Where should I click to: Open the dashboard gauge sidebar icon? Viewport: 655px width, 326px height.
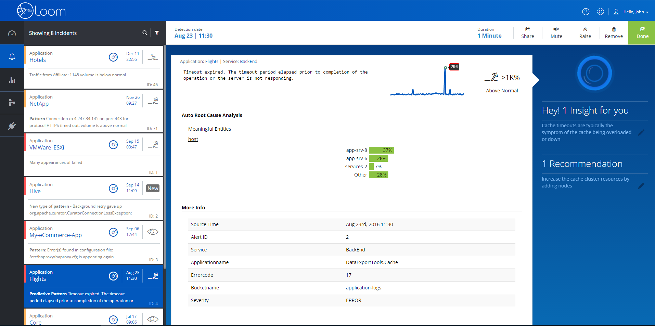[12, 33]
